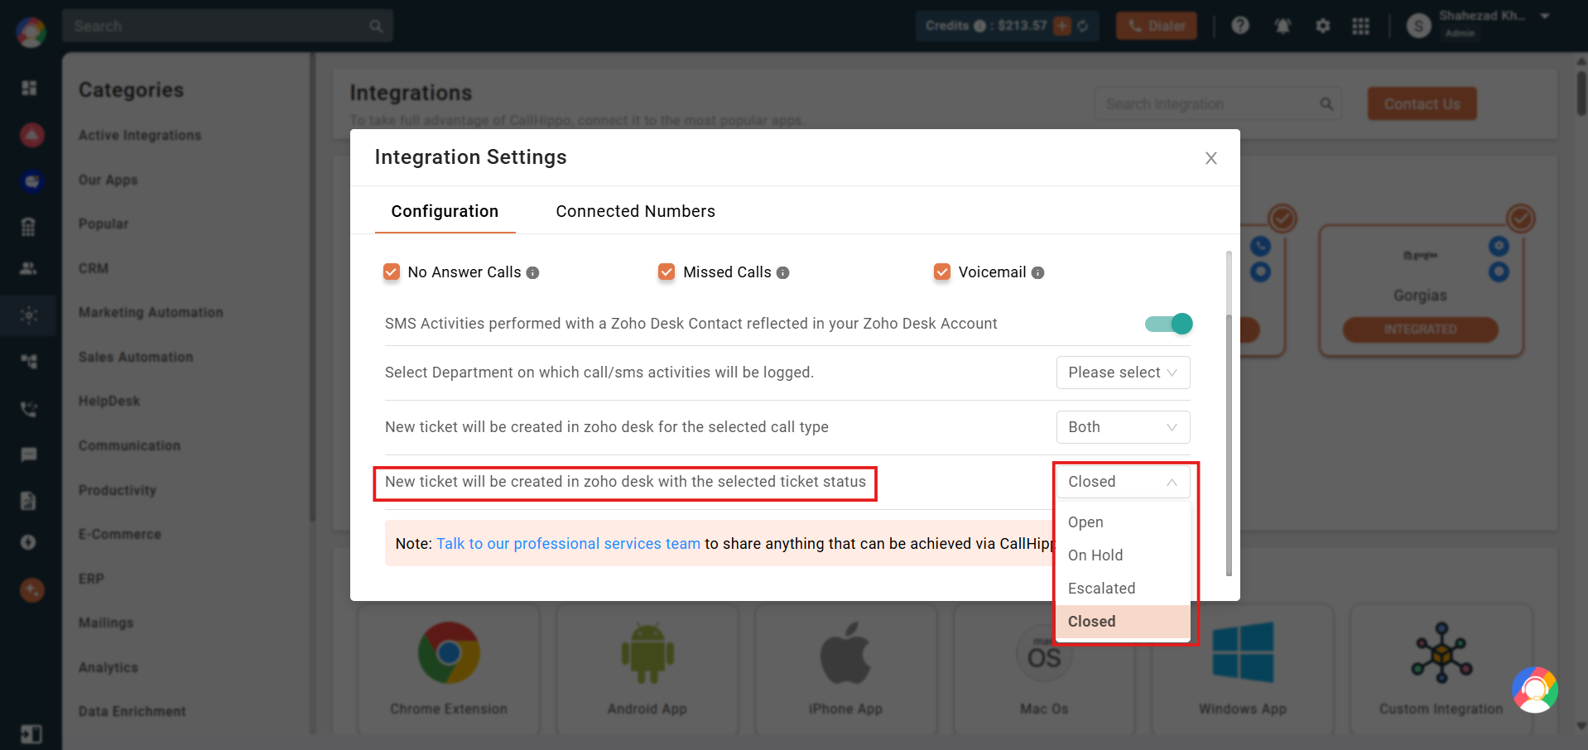Uncheck the No Answer Calls checkbox
1588x750 pixels.
392,272
